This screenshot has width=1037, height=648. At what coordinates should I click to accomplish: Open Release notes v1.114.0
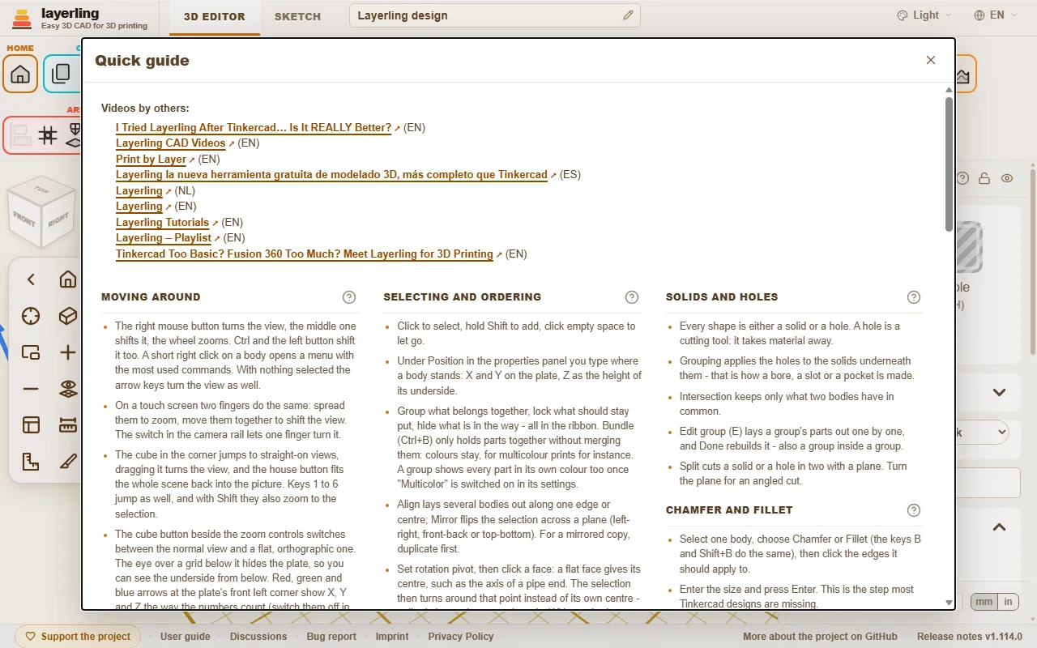coord(970,637)
